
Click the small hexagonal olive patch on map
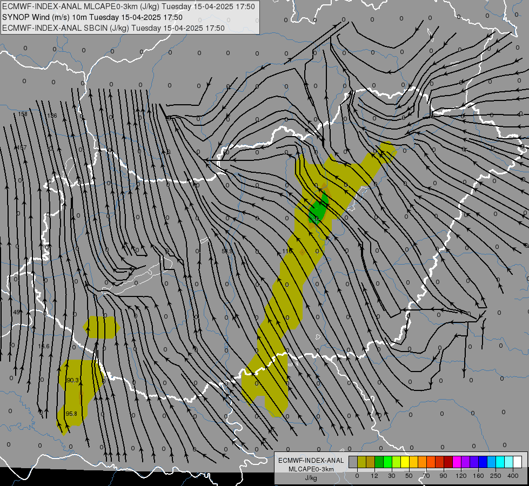102,327
